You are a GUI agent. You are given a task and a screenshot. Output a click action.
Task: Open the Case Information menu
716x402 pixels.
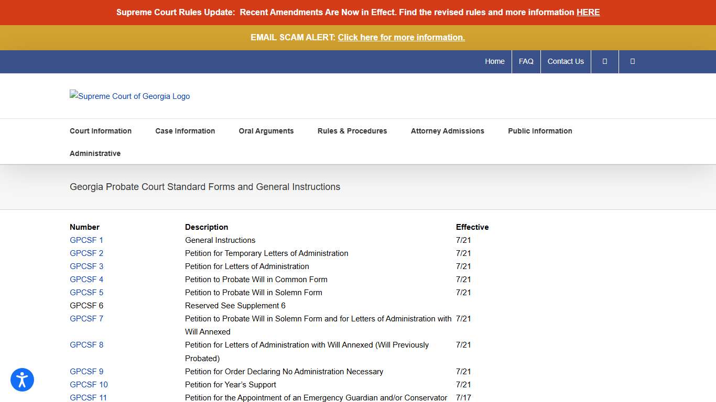(185, 131)
